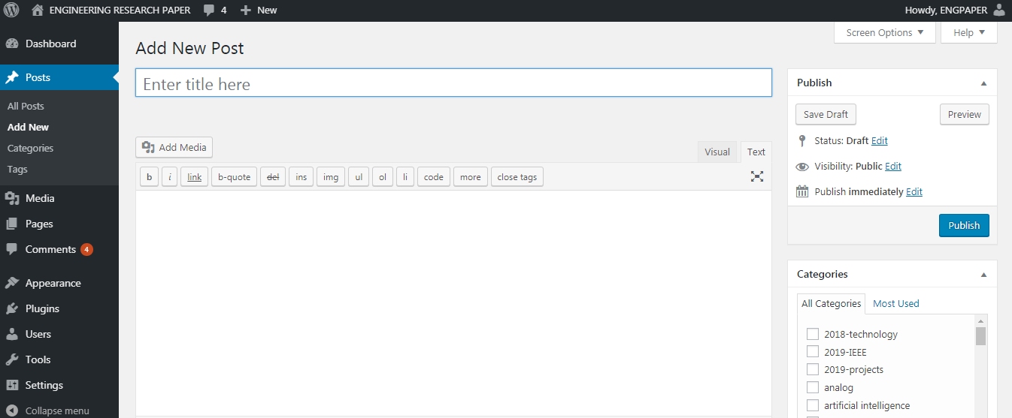Expand the Screen Options dropdown

click(885, 32)
